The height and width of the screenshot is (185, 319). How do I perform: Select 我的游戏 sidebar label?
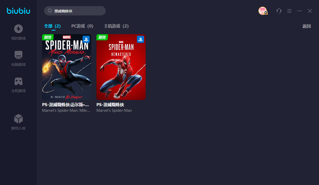coord(18,39)
